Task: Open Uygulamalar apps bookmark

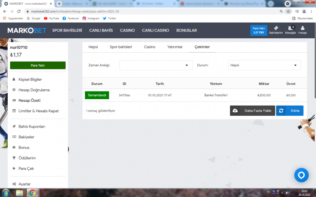Action: 13,18
